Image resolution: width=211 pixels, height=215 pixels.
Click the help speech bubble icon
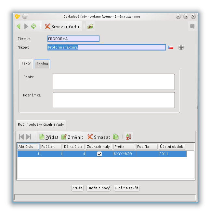[192, 26]
